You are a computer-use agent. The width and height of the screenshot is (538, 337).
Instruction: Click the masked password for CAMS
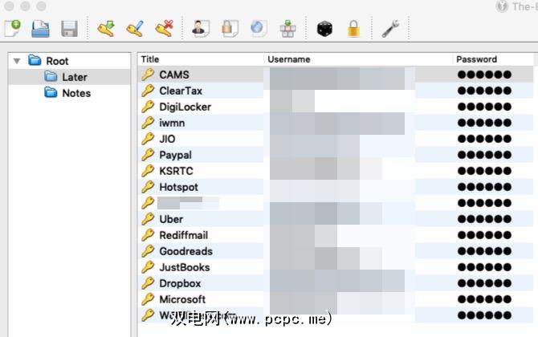484,75
